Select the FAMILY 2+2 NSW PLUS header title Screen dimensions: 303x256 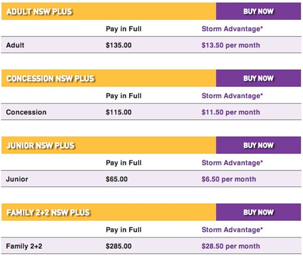tap(48, 213)
